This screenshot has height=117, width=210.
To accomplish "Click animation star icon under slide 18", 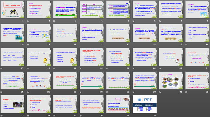I will (x=28, y=68).
